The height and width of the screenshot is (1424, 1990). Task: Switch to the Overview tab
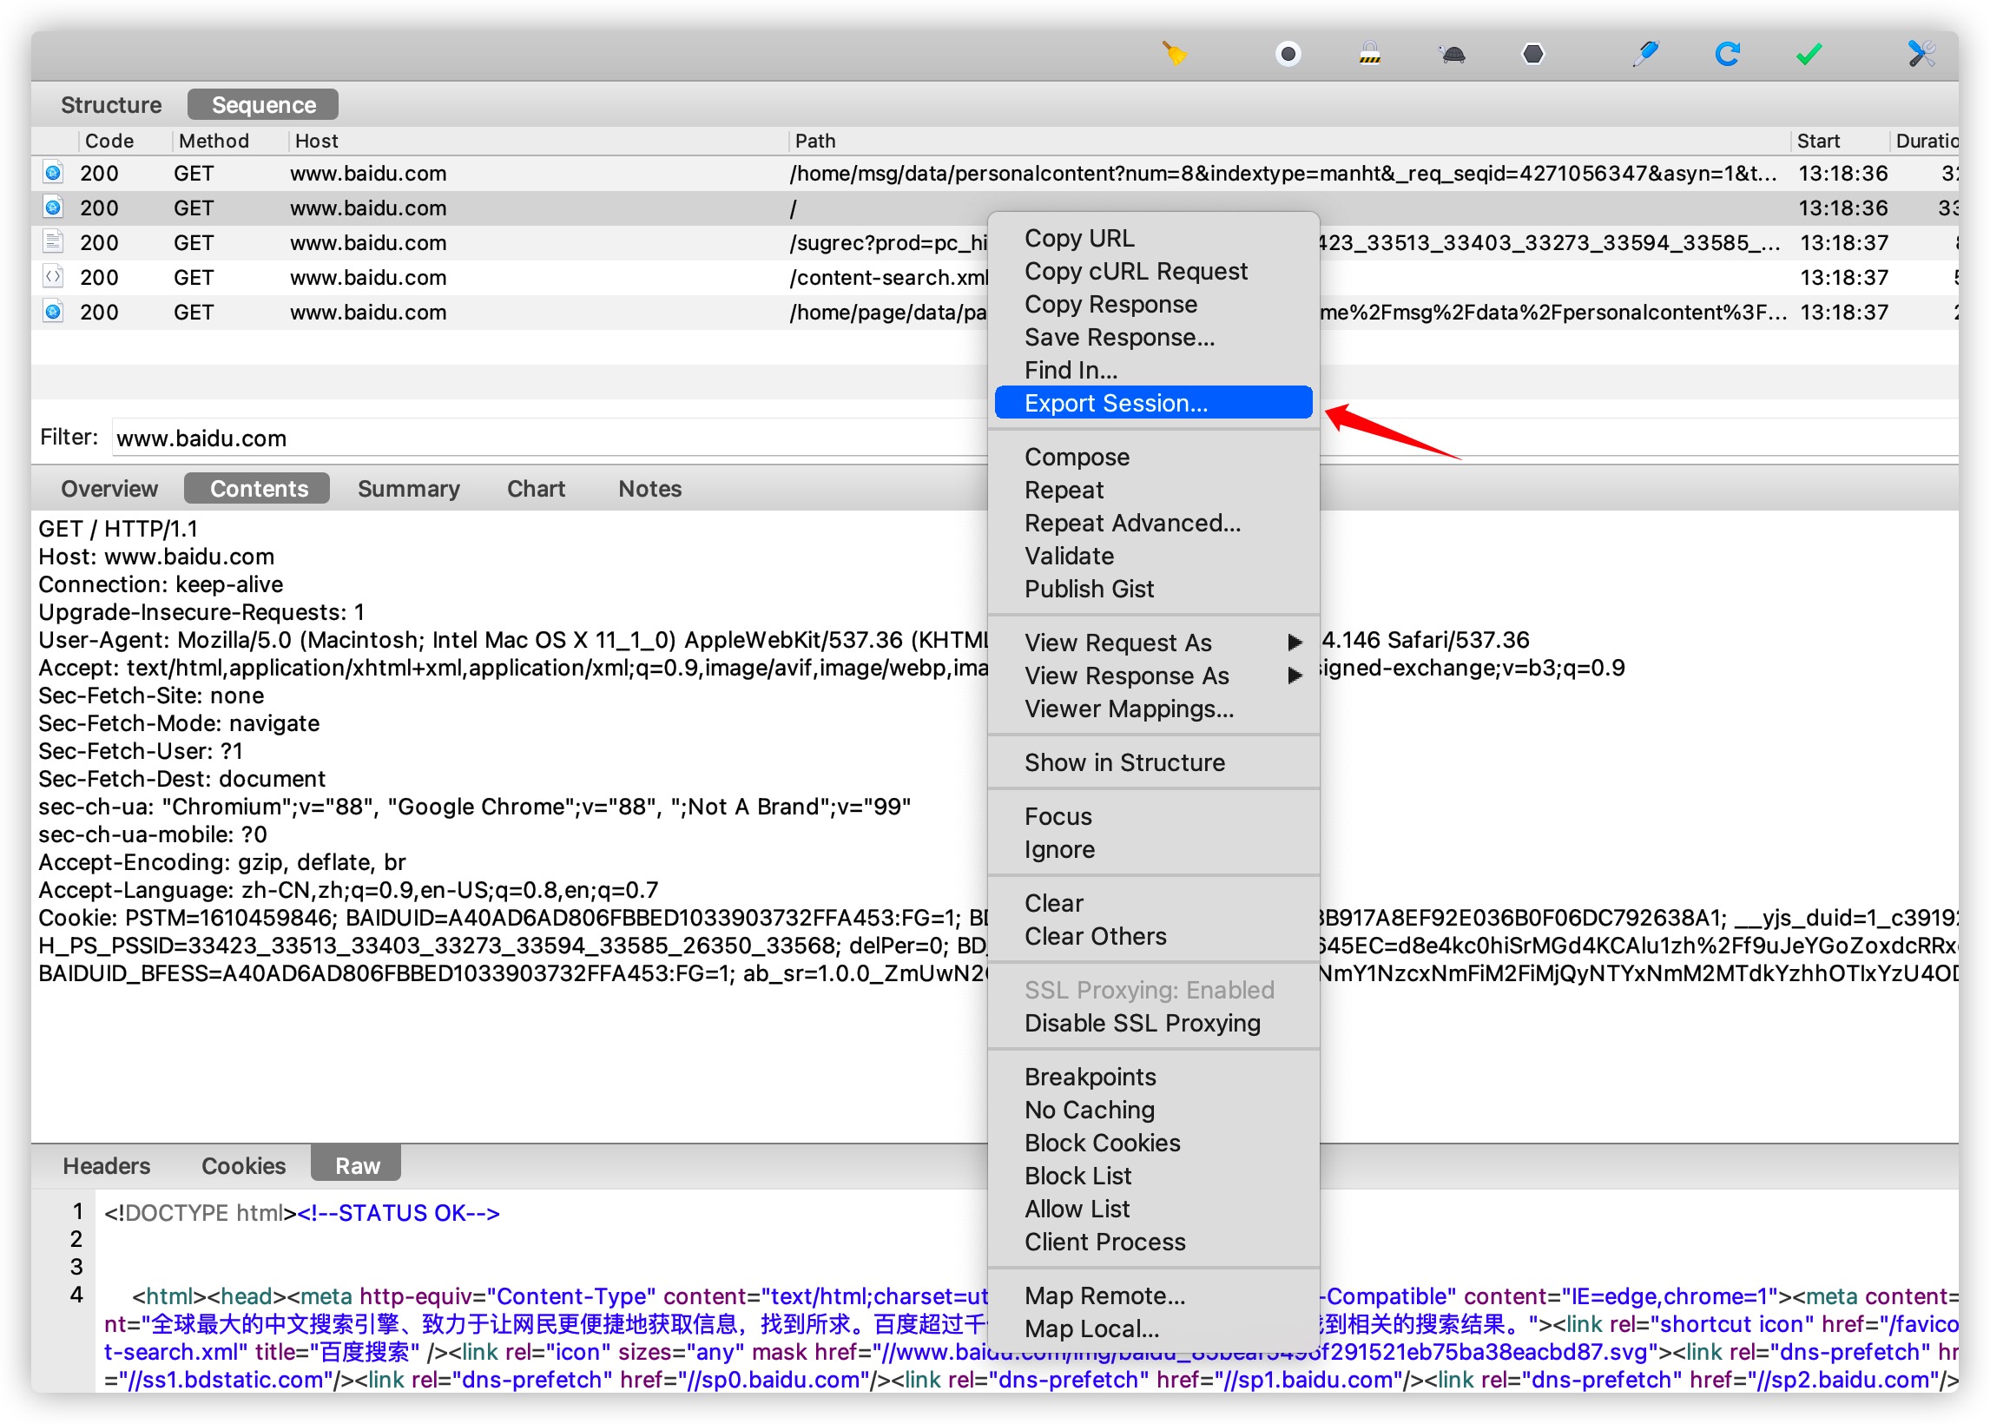coord(108,489)
